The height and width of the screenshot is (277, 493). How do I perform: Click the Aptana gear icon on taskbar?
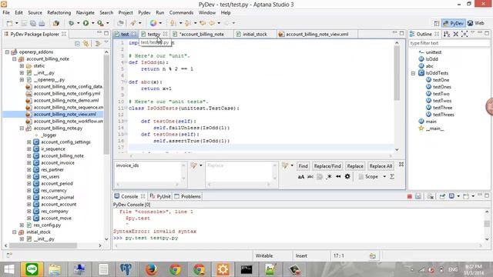[223, 269]
